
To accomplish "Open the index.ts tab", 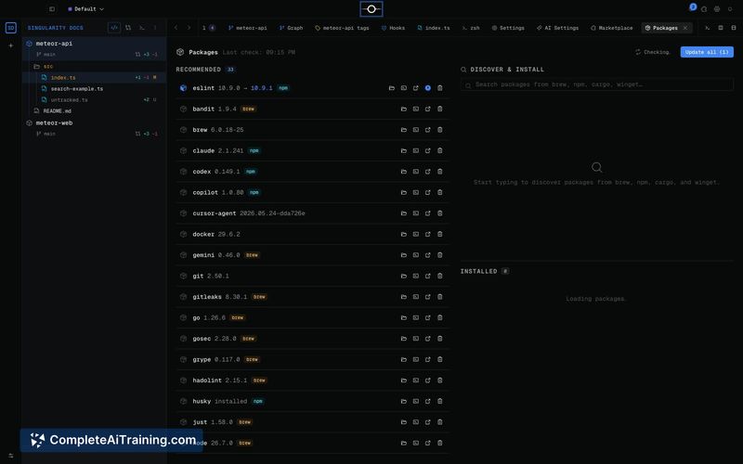I will point(434,28).
